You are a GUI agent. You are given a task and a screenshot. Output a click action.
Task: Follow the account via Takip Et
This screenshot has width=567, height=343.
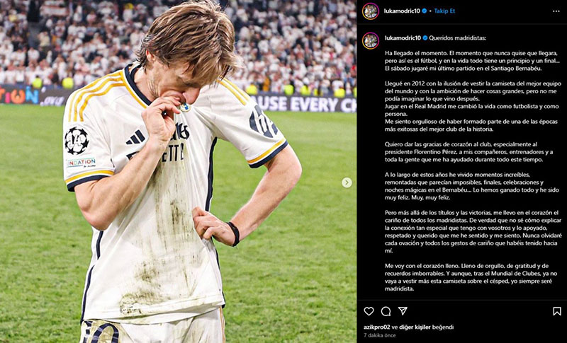click(x=444, y=11)
